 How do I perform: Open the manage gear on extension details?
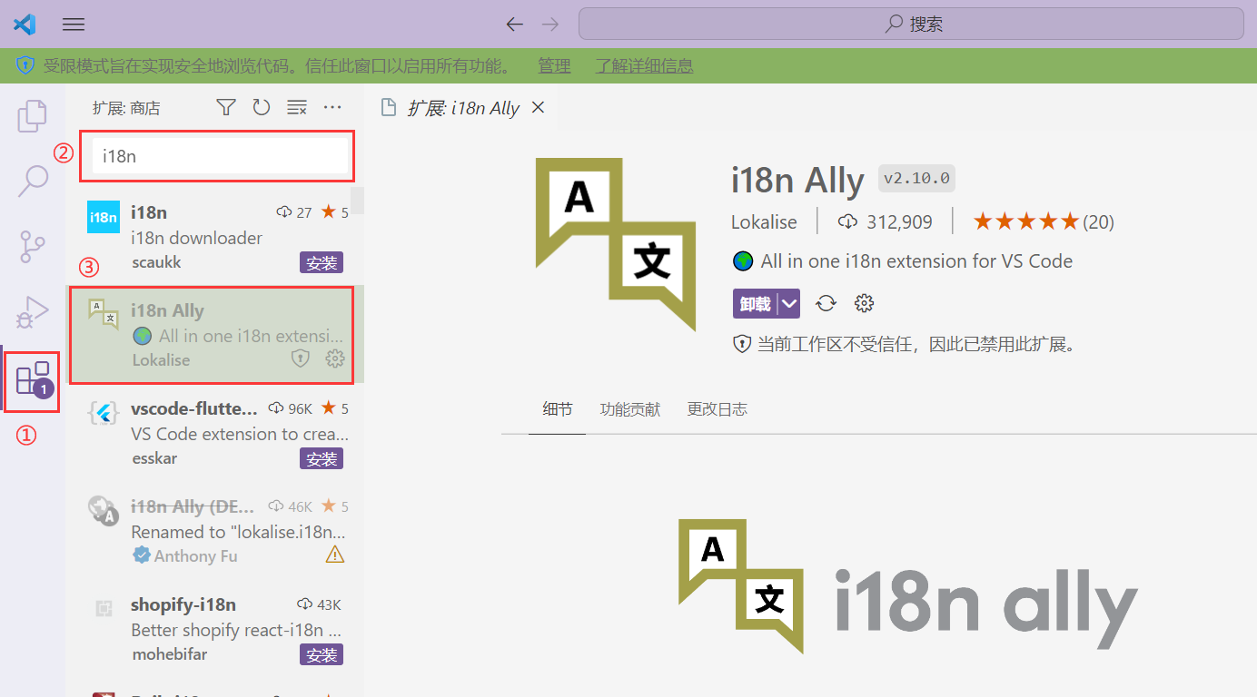865,303
